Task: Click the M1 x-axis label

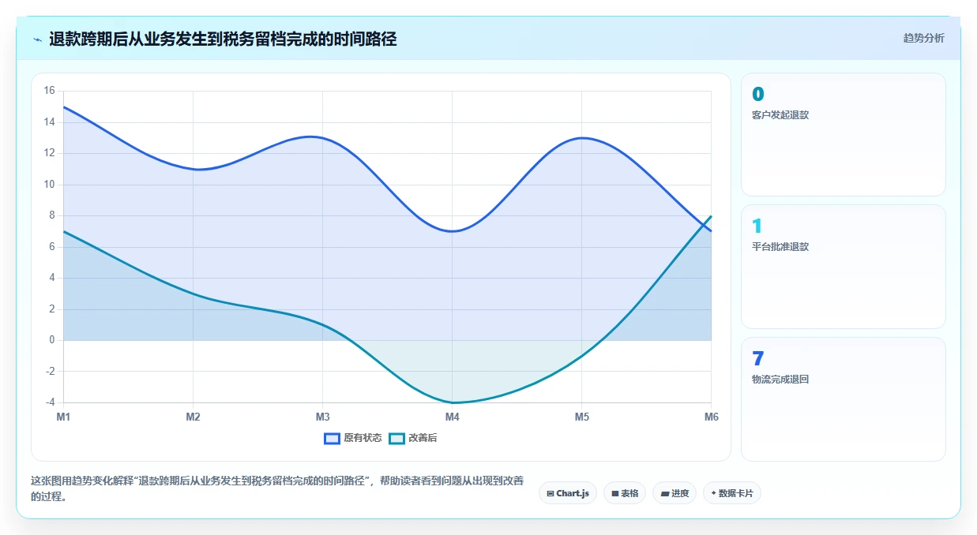Action: [63, 417]
